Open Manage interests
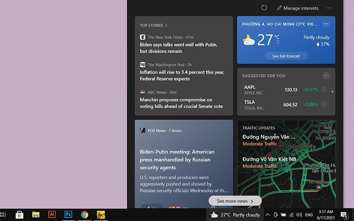The height and width of the screenshot is (221, 354). [298, 8]
